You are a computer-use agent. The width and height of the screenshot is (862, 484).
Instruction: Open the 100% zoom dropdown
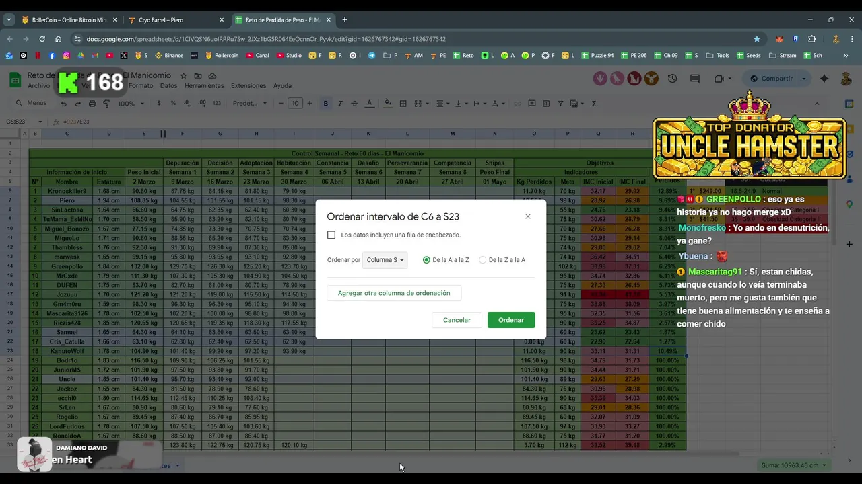(x=131, y=104)
